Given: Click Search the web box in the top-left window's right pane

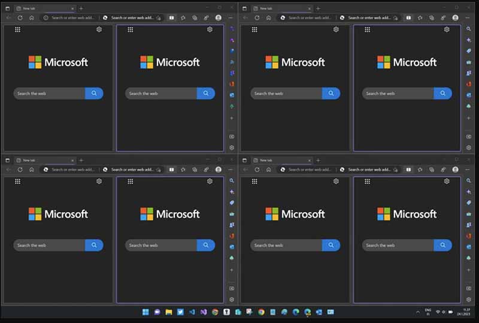Looking at the screenshot, I should point(161,93).
